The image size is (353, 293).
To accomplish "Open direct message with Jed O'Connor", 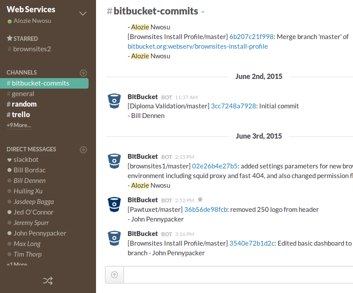I will point(33,212).
